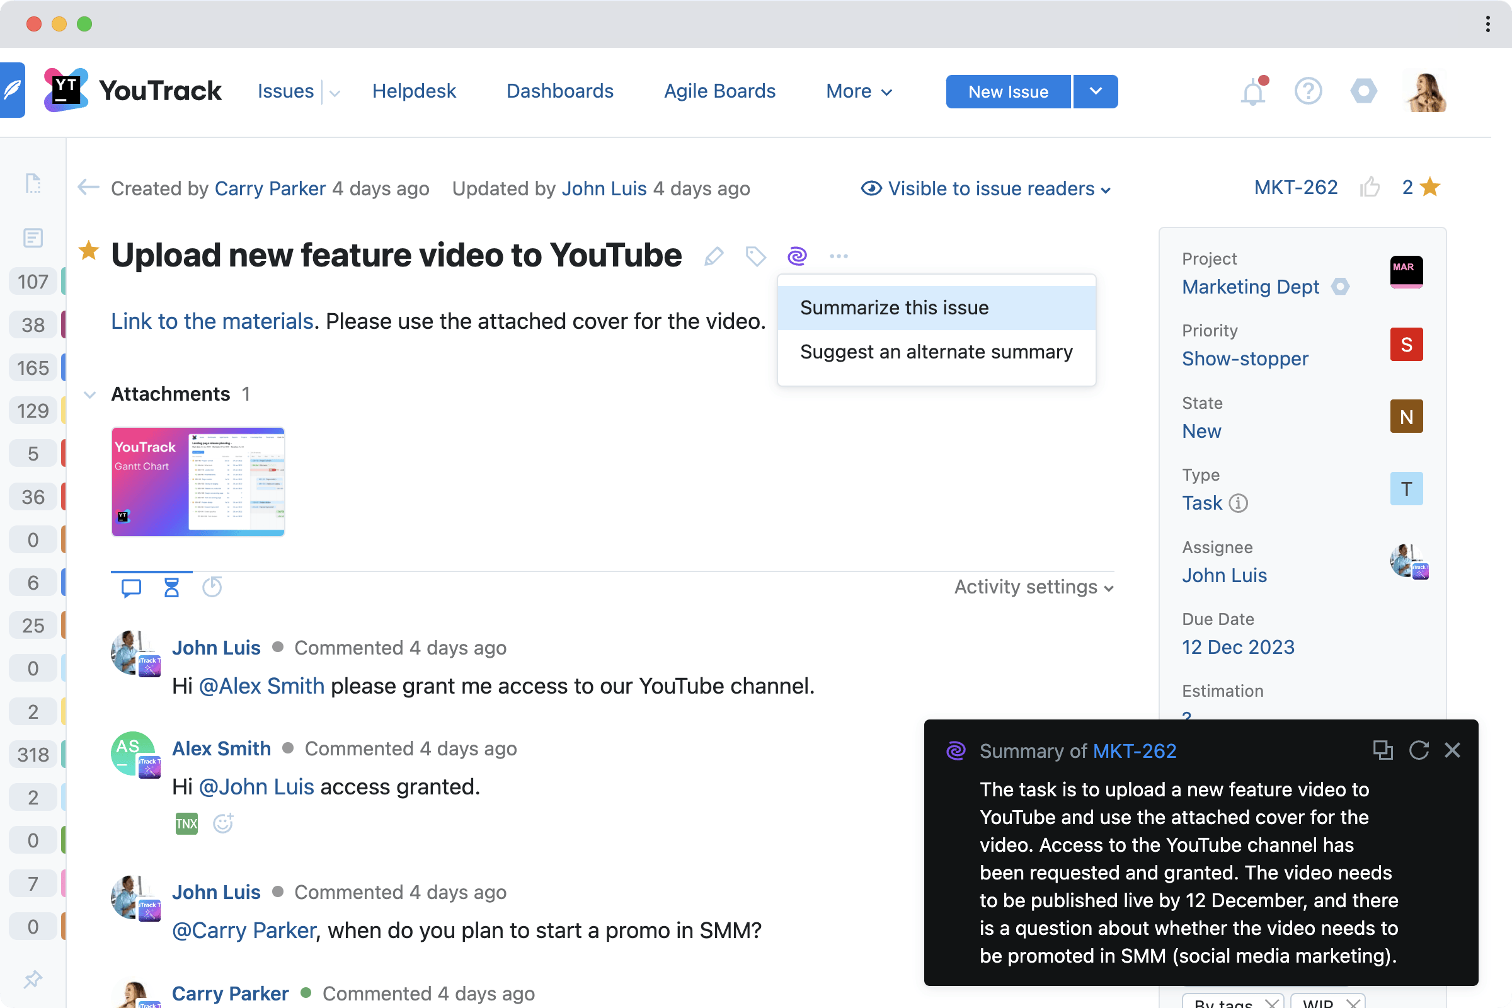Click the New Issue button

coord(1007,91)
